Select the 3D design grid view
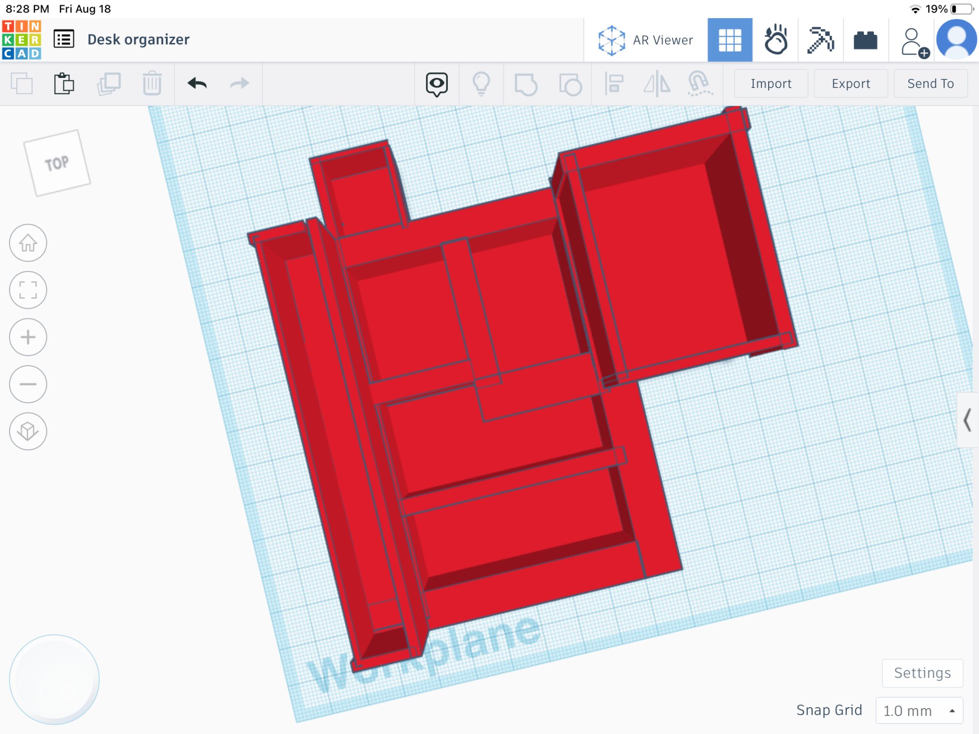Screen dimensions: 979x734 (729, 40)
